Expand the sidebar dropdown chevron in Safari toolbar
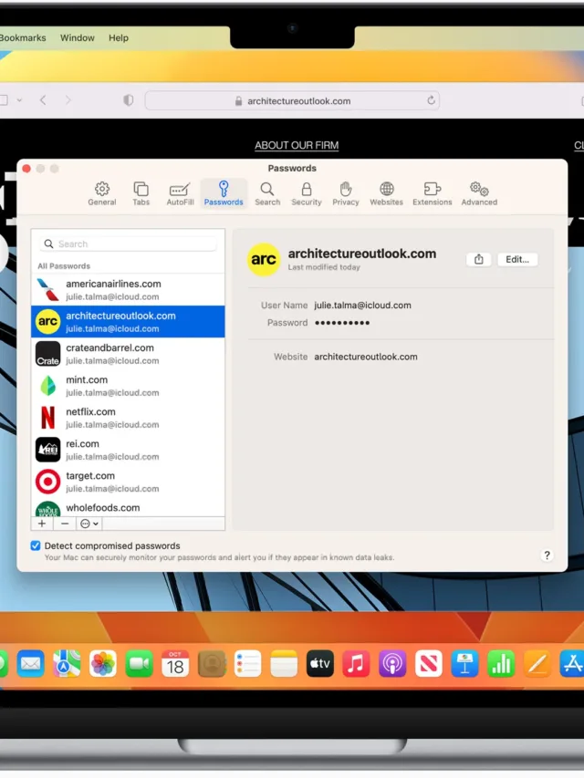584x778 pixels. (x=19, y=100)
